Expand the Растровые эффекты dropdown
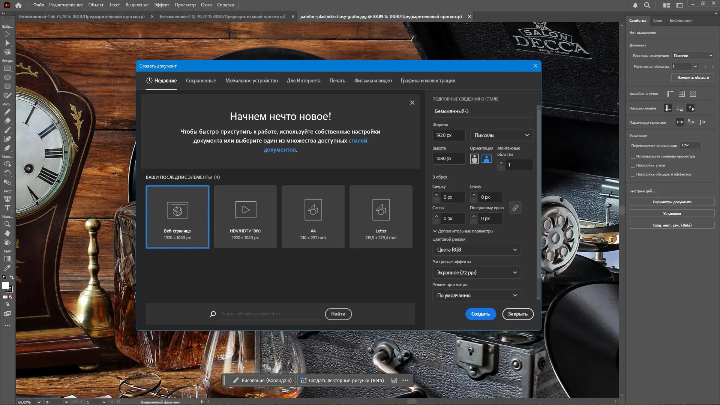Screen dimensions: 720x405 tap(476, 273)
